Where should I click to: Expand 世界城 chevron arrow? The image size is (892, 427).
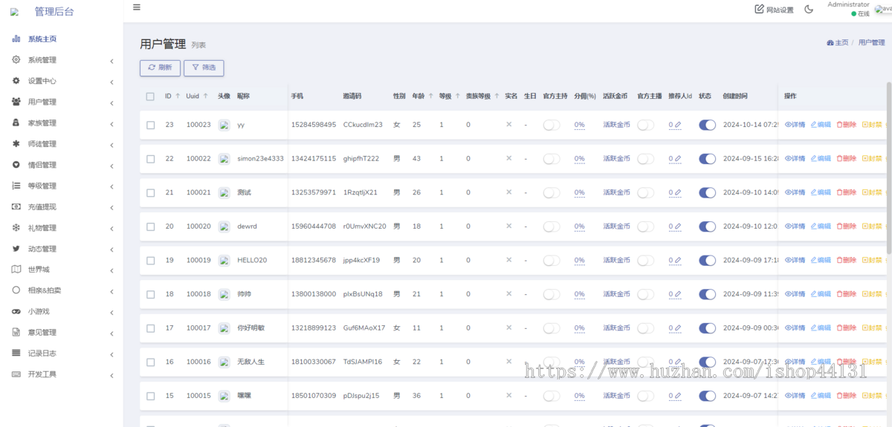111,270
